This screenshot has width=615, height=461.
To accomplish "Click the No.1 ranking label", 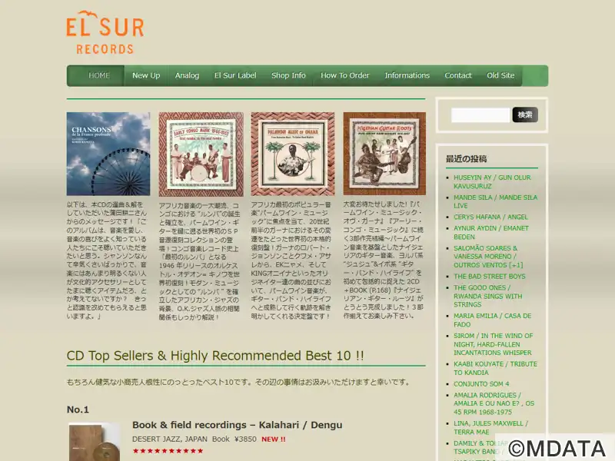I will point(78,410).
